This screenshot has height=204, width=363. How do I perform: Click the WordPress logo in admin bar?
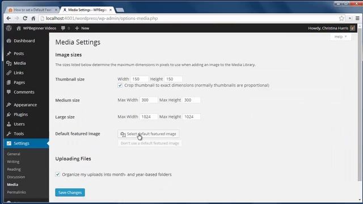(x=9, y=28)
